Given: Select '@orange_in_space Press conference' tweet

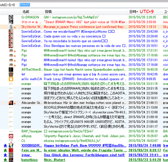Looking at the screenshot, I should [85, 27].
